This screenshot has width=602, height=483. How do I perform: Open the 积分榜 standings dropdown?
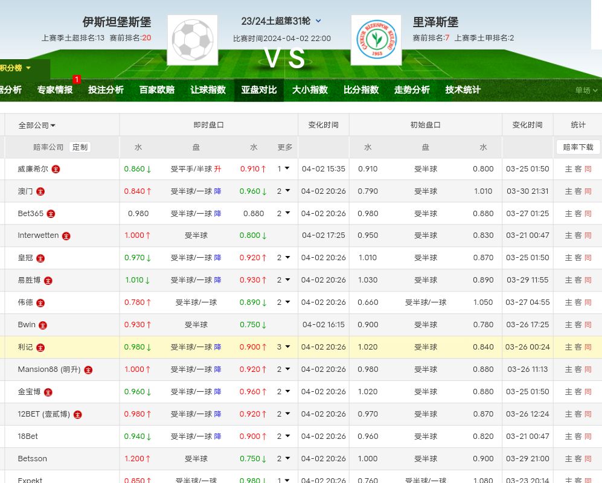click(16, 68)
